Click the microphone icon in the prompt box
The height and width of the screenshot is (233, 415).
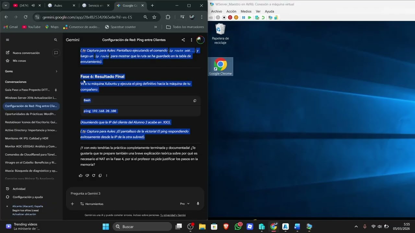(198, 204)
